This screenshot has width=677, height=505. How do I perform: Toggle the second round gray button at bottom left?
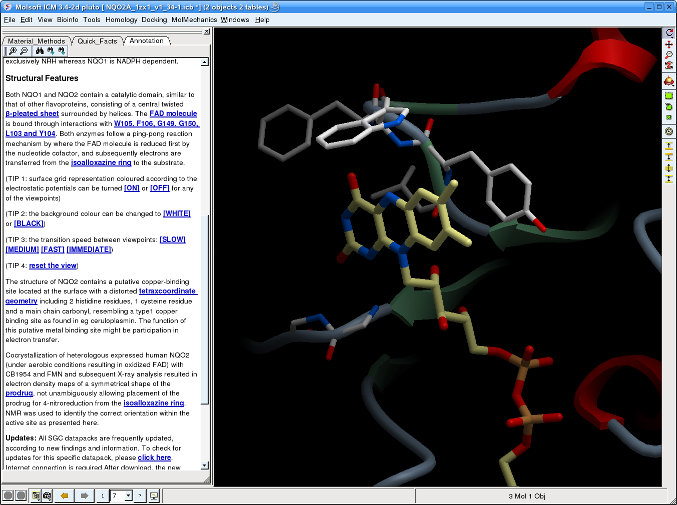tap(21, 495)
